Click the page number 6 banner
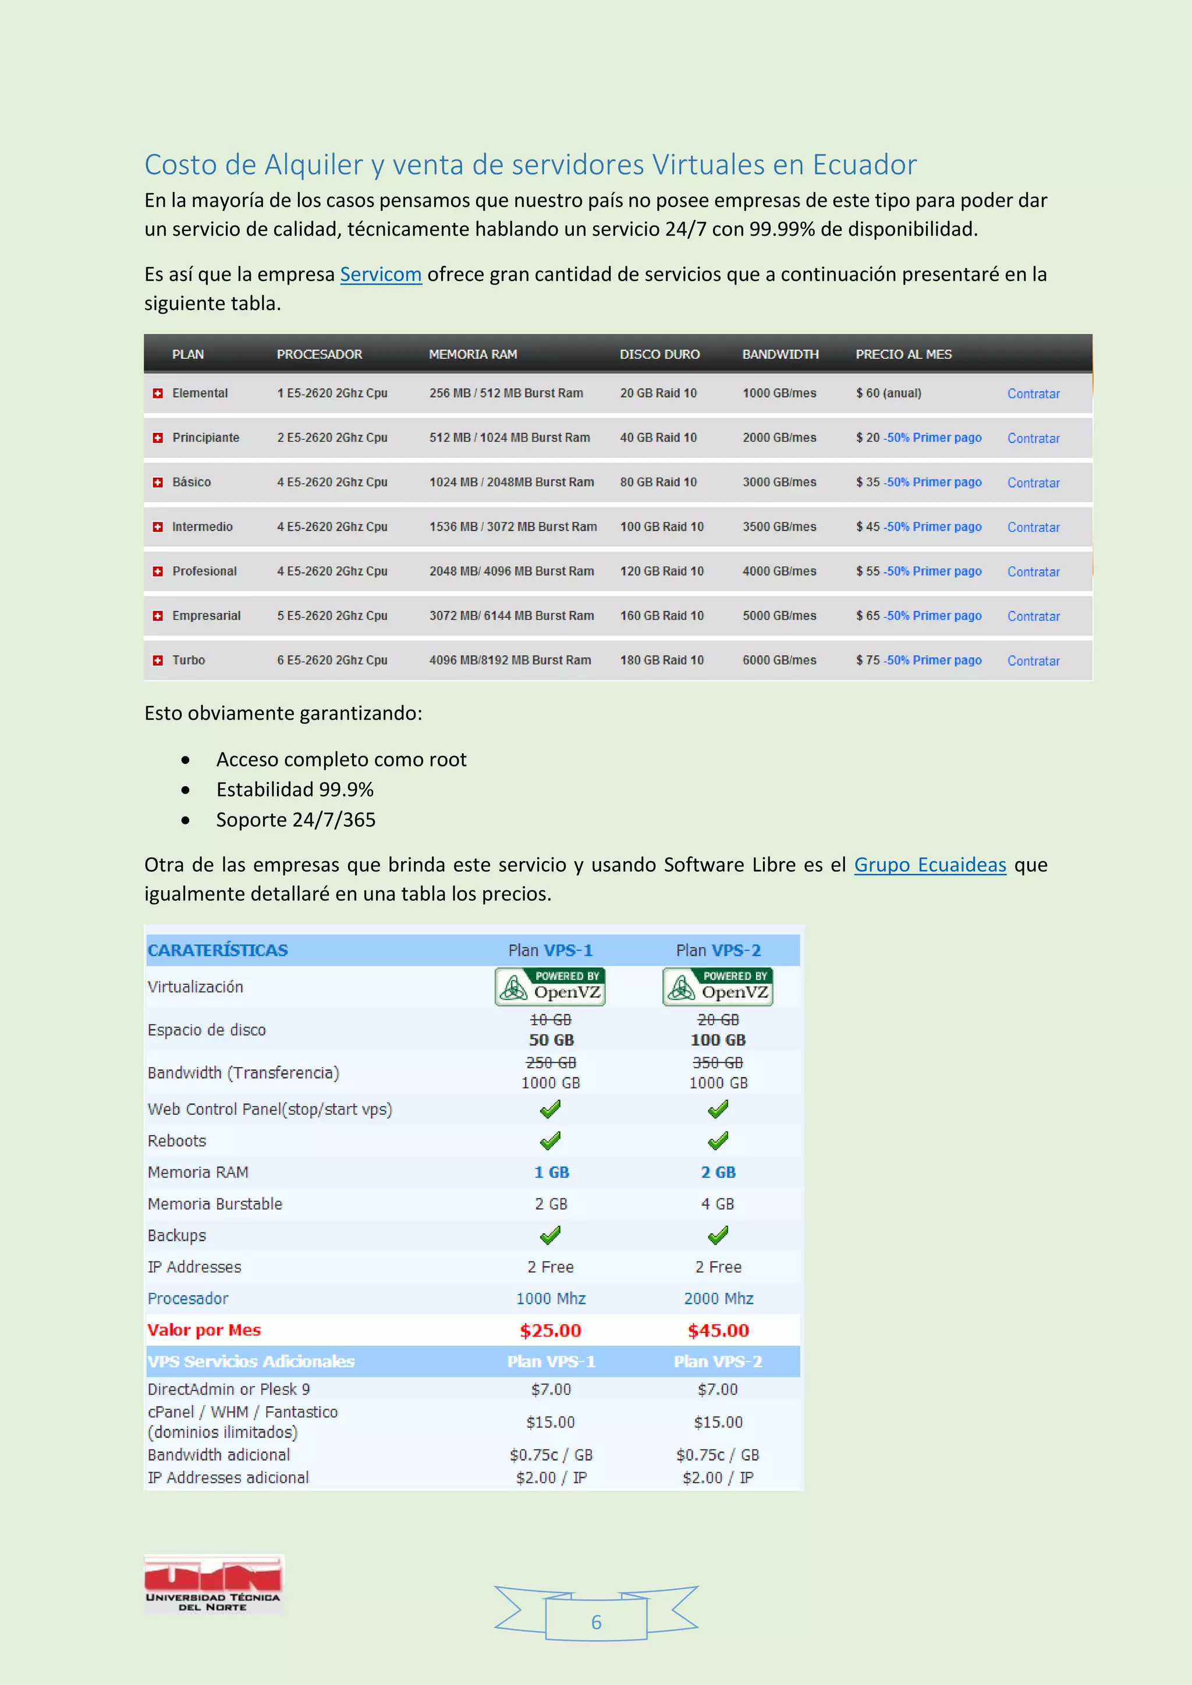 (x=596, y=1622)
